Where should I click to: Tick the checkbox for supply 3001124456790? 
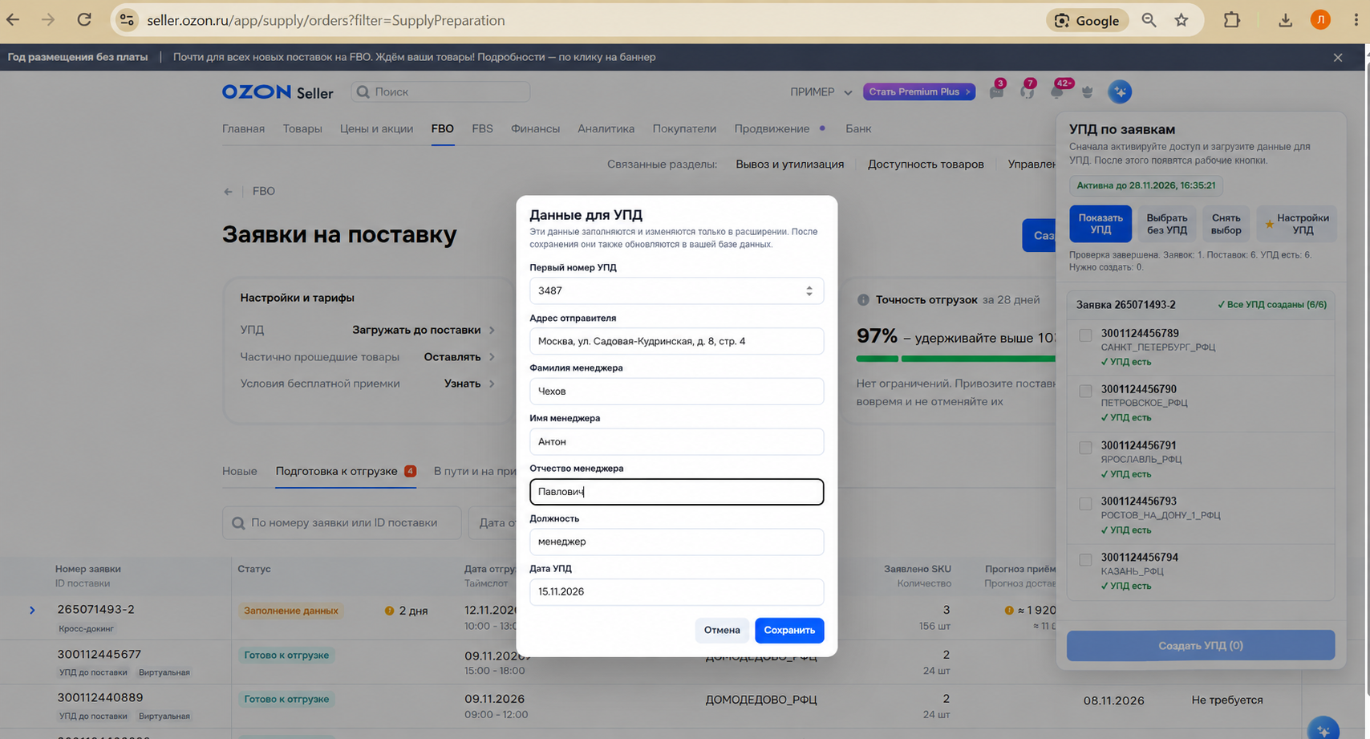1085,392
